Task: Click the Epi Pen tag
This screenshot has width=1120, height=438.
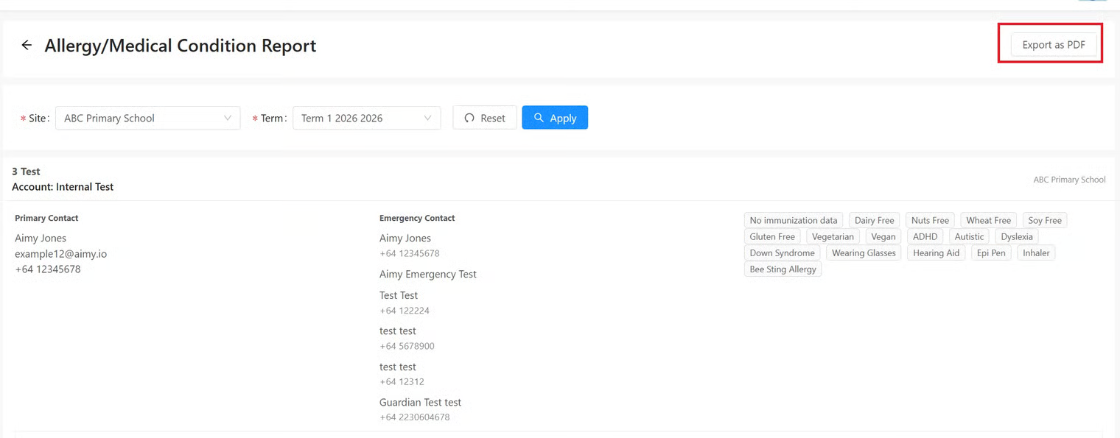Action: (x=990, y=253)
